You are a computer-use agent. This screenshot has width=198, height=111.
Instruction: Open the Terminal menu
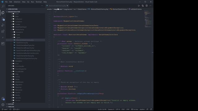pos(39,2)
